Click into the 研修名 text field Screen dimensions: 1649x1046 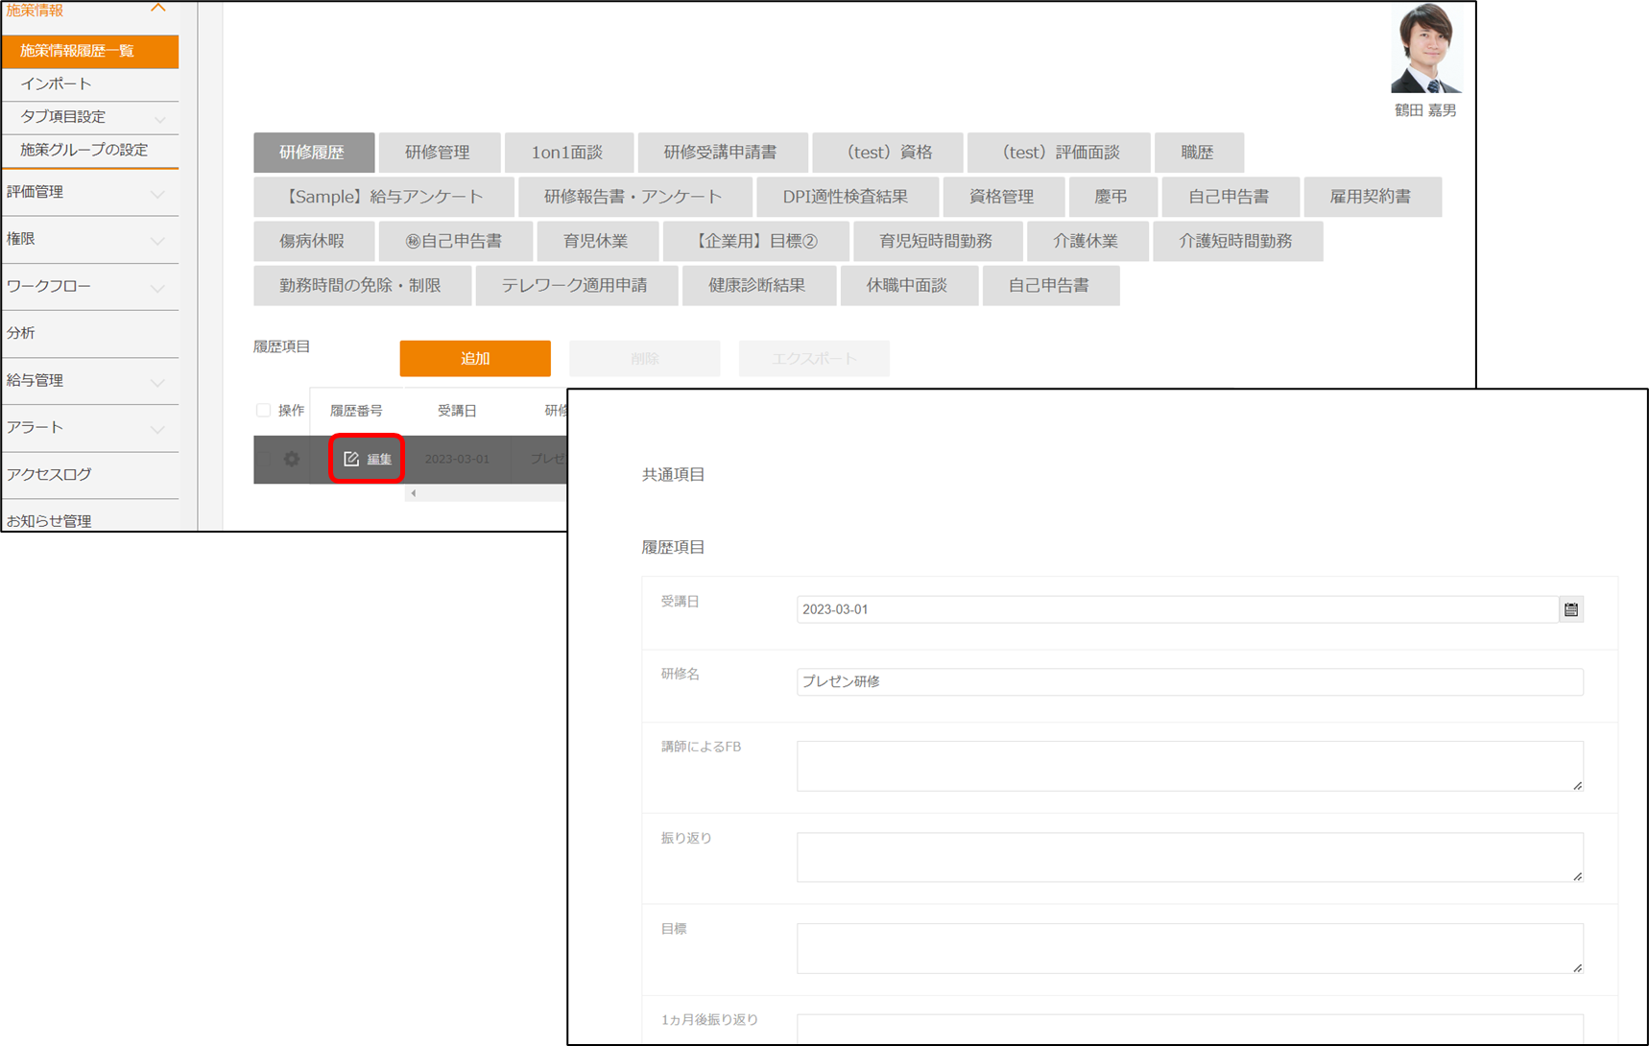(x=1188, y=682)
